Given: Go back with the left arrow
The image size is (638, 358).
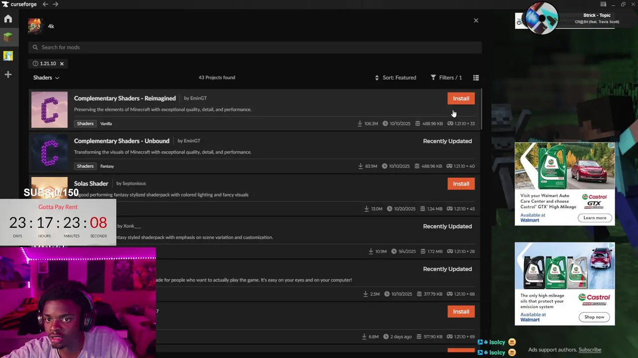Looking at the screenshot, I should 45,4.
